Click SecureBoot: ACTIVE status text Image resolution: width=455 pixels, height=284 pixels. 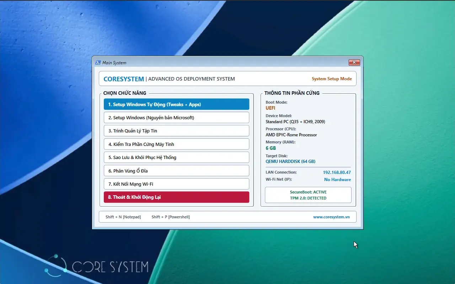coord(308,192)
